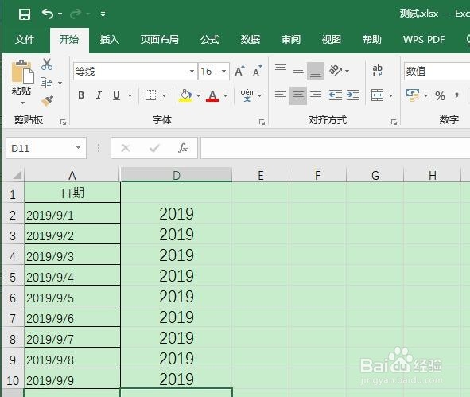Click the 粘贴 paste icon
Viewport: 470px width, 397px height.
point(22,72)
